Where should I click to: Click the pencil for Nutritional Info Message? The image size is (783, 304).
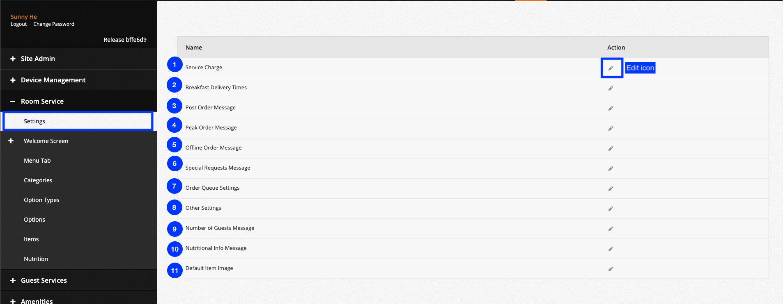(611, 249)
